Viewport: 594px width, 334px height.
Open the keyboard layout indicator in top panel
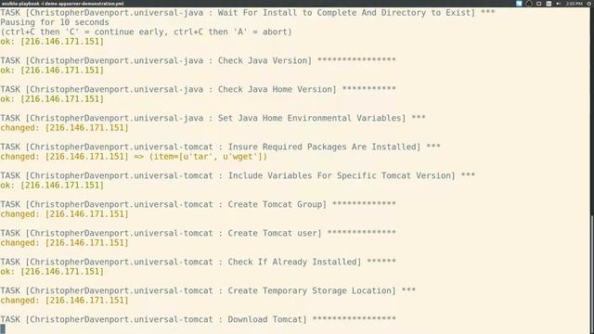point(549,4)
